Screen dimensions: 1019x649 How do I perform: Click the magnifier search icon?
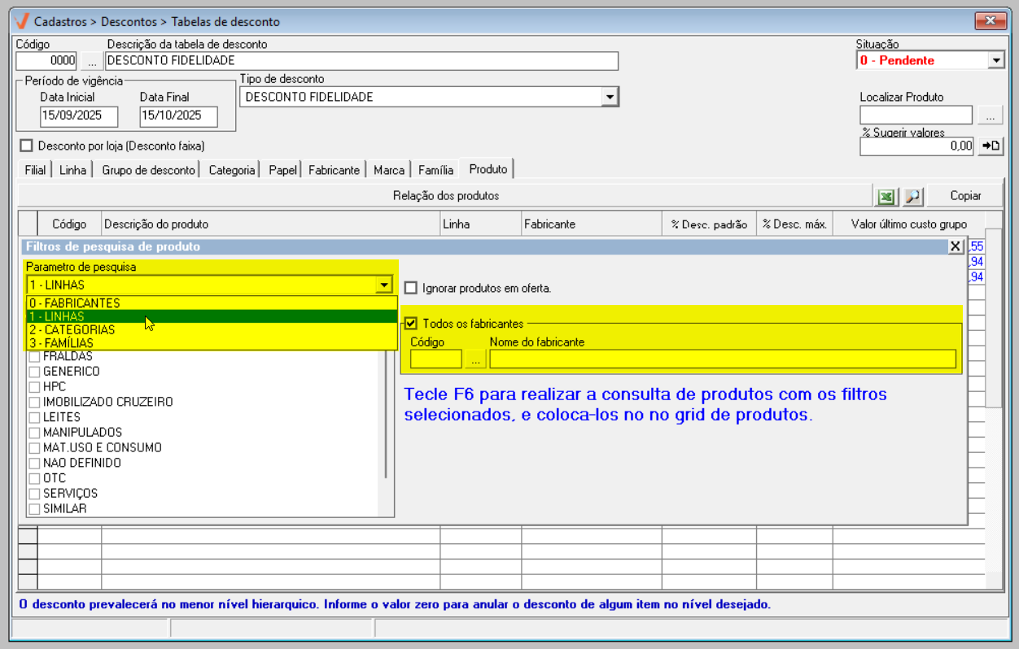pyautogui.click(x=912, y=196)
